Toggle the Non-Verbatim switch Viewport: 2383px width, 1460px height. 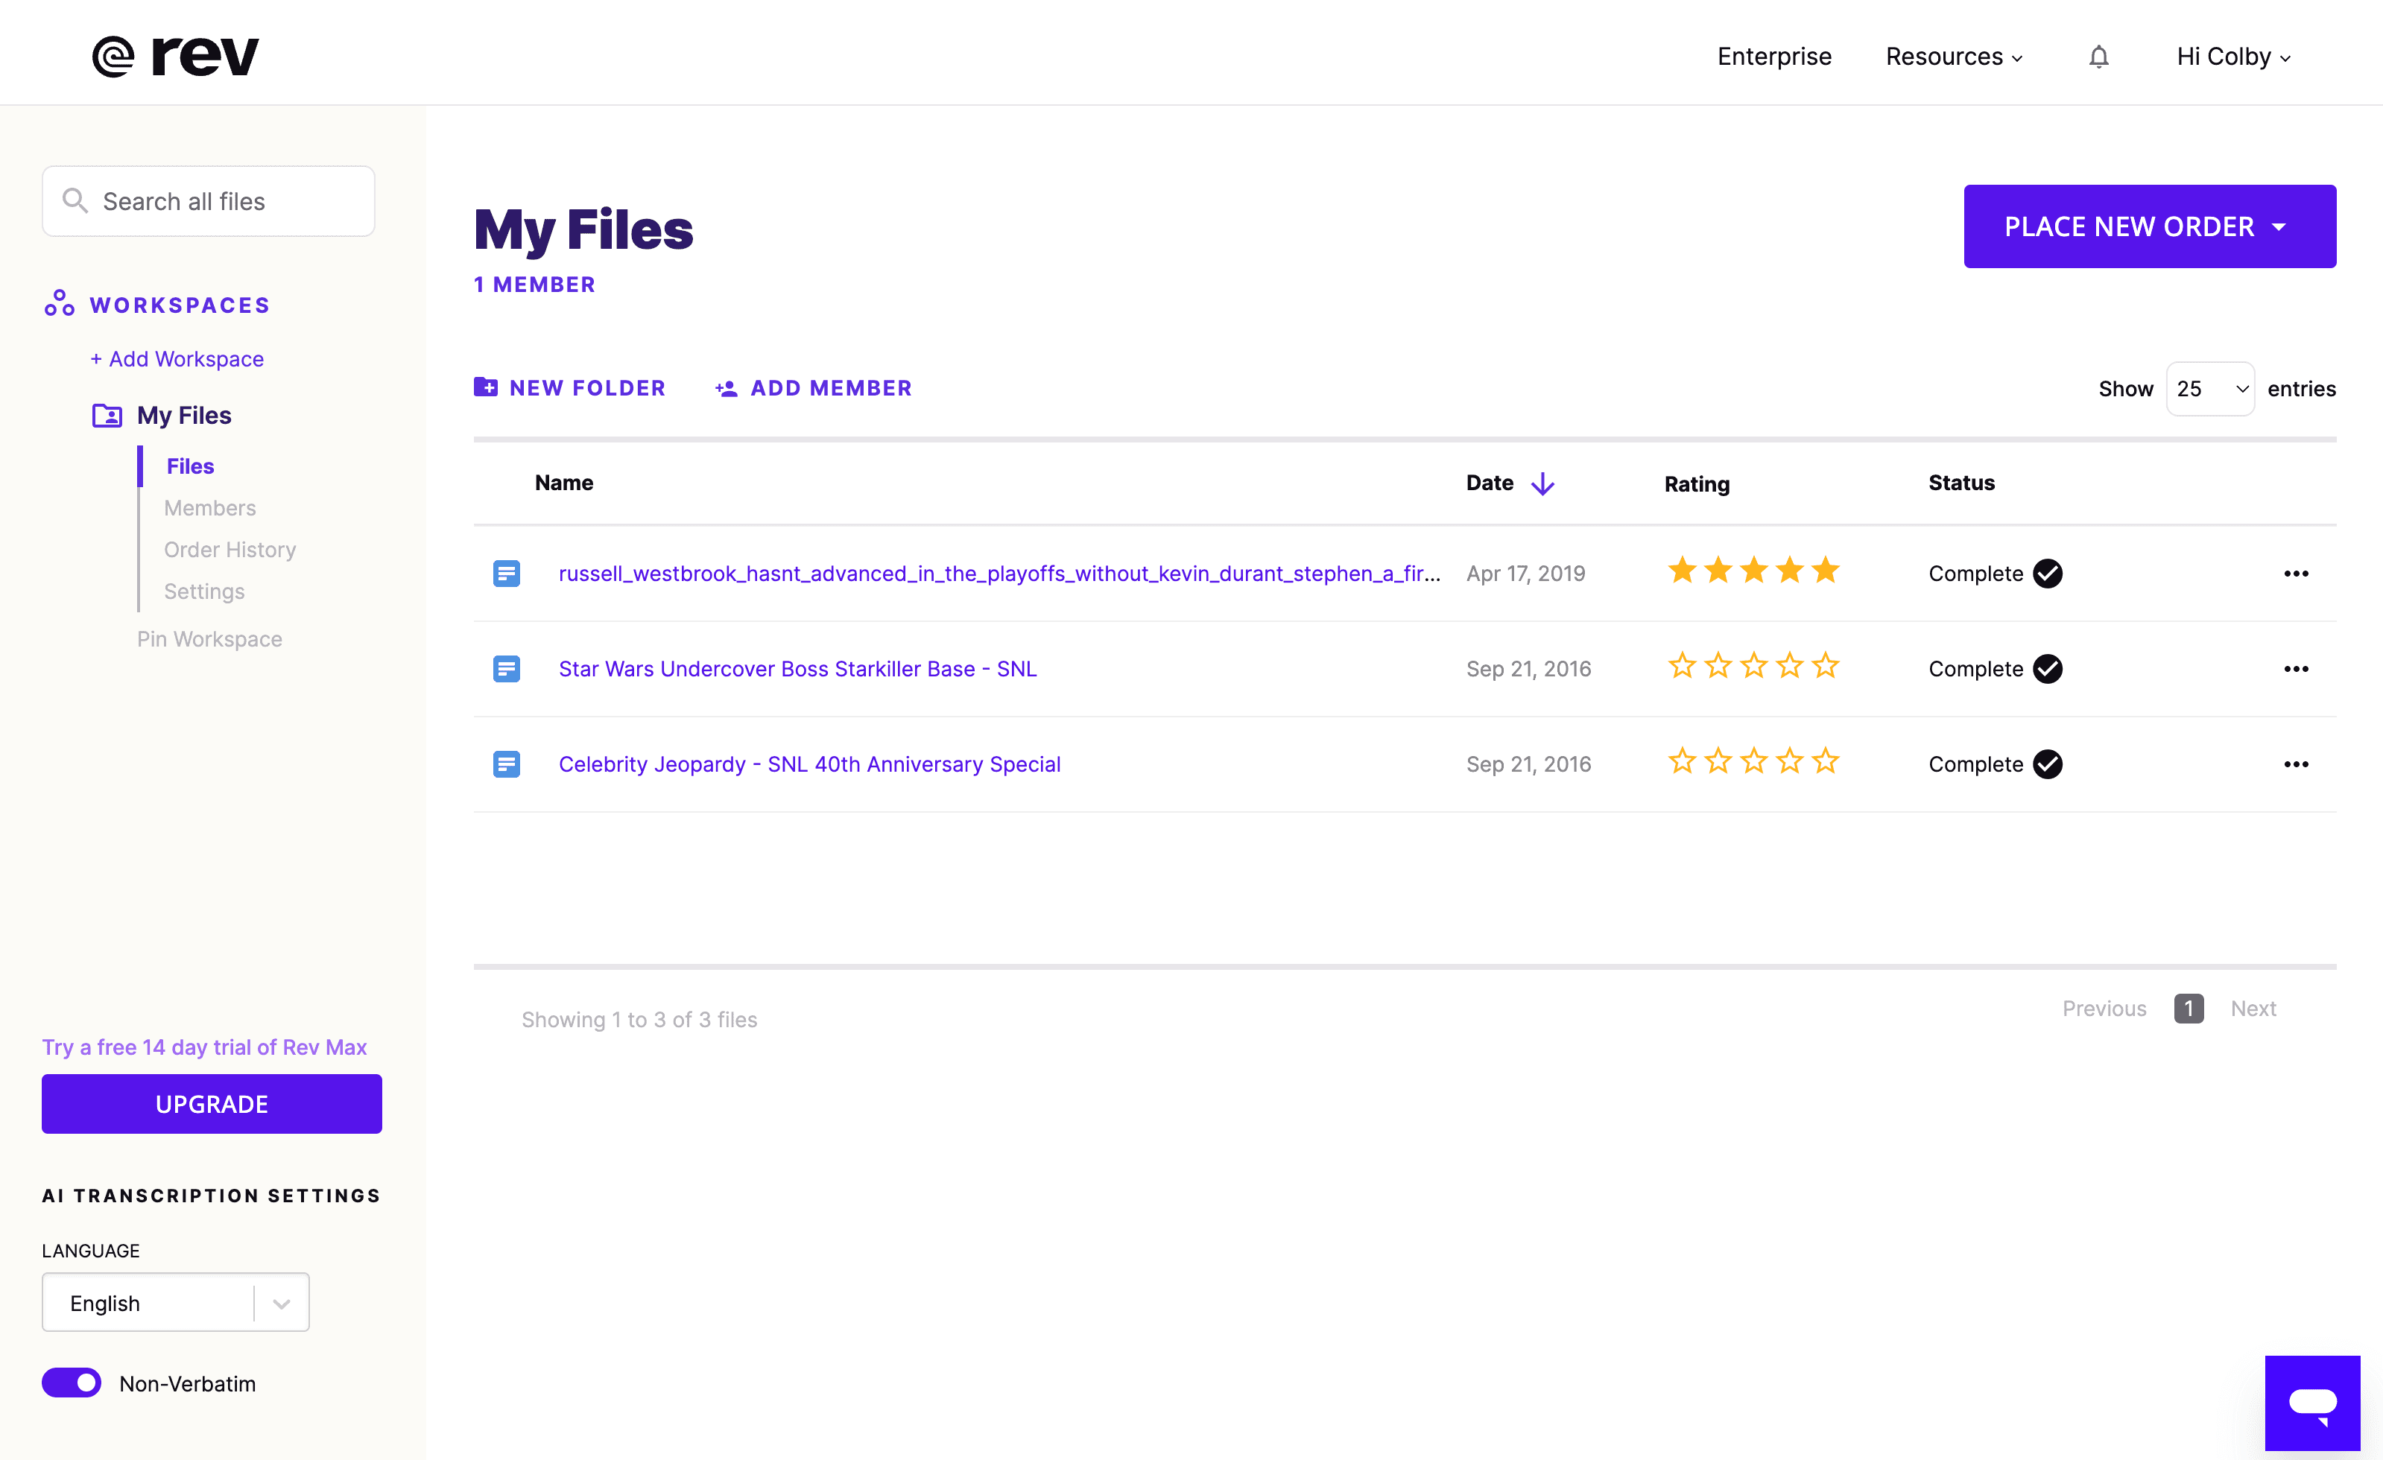pyautogui.click(x=72, y=1383)
